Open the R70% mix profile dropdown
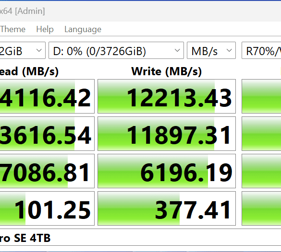 click(261, 50)
